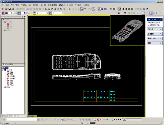The height and width of the screenshot is (125, 164).
Task: Click the color swatch box in property toolbar
Action: [13, 13]
